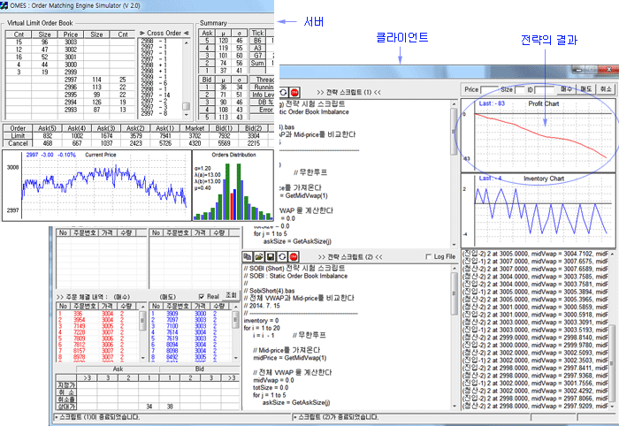The width and height of the screenshot is (619, 426).
Task: Click the log output scroll up arrow
Action: [x=612, y=254]
